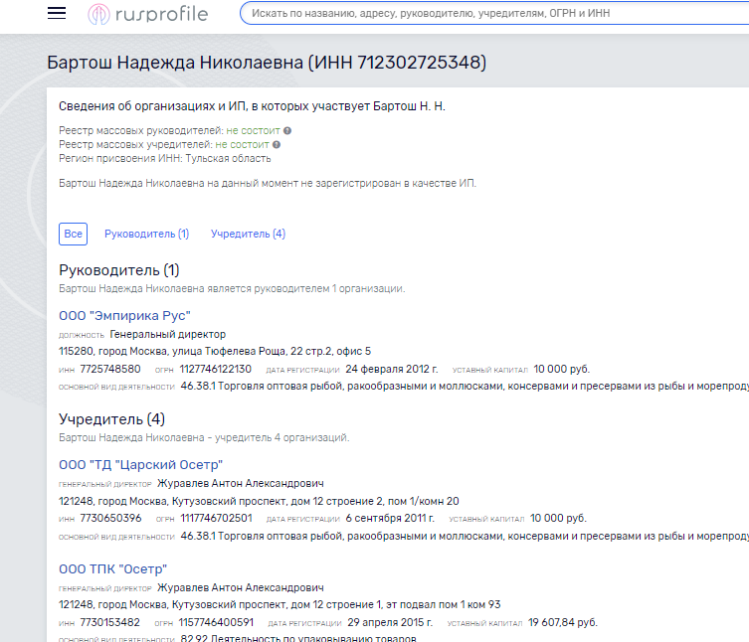This screenshot has height=642, width=749.
Task: Click director name under ТД Царский Осетр
Action: coord(241,484)
